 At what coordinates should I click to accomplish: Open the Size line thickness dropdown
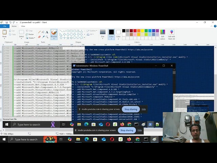(102, 34)
